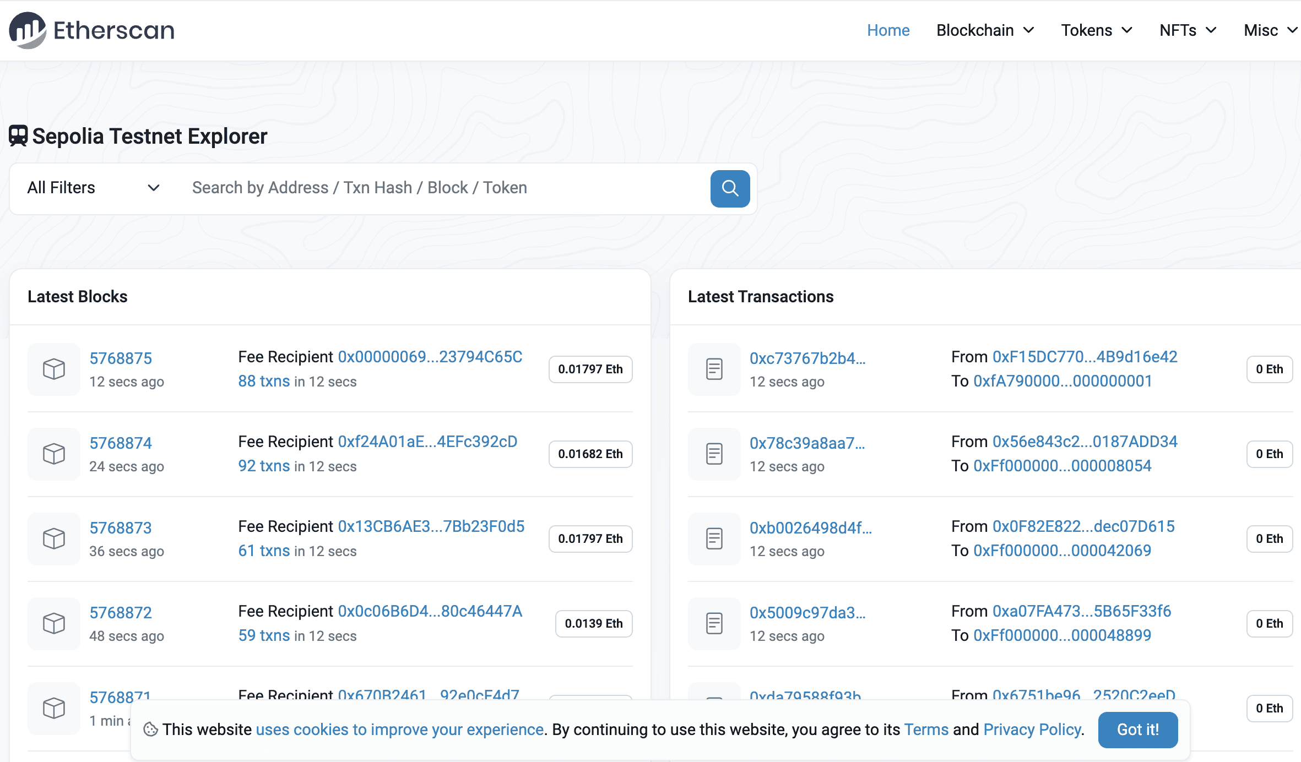1301x762 pixels.
Task: Click the block cube icon for 5768872
Action: (x=54, y=623)
